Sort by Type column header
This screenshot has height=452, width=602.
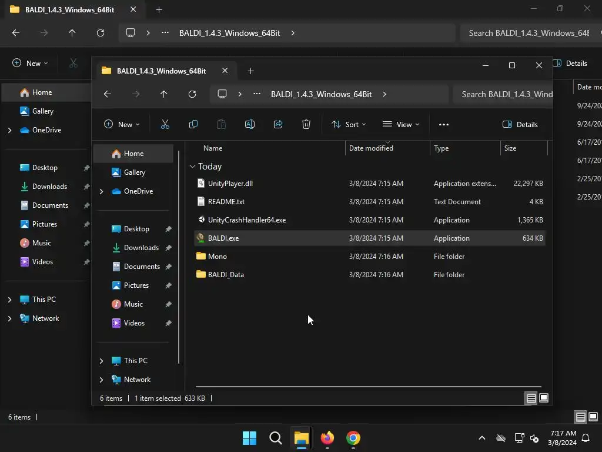pyautogui.click(x=441, y=148)
